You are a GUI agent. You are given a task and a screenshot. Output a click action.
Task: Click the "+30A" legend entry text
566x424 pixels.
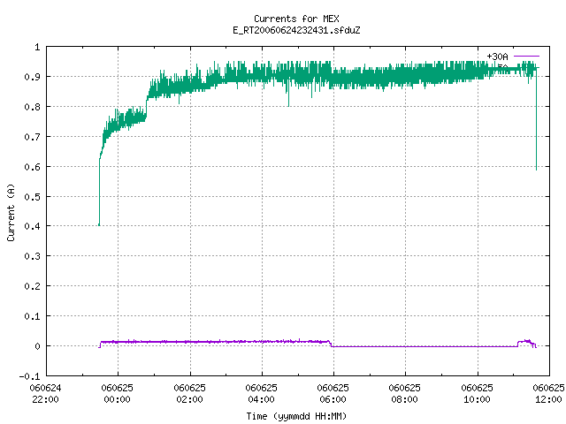(497, 57)
